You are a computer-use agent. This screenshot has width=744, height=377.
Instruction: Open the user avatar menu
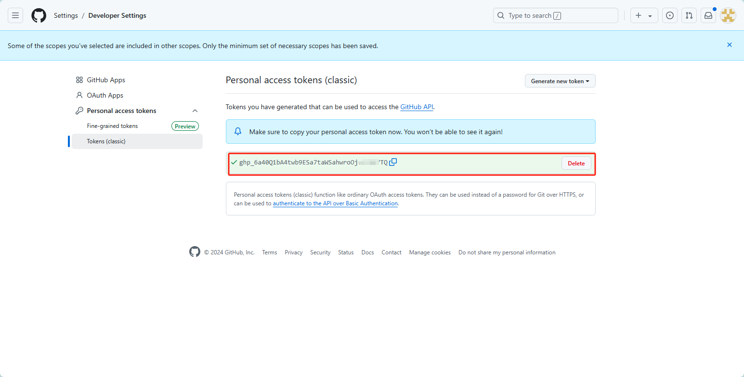tap(728, 15)
